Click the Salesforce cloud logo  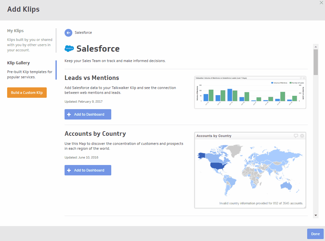coord(69,48)
